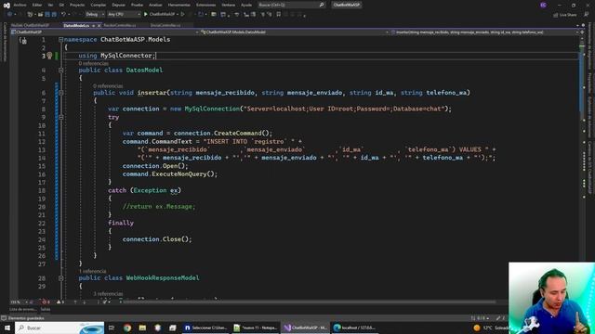Viewport: 595px width, 334px height.
Task: Open the Extensiones menu
Action: pyautogui.click(x=205, y=5)
